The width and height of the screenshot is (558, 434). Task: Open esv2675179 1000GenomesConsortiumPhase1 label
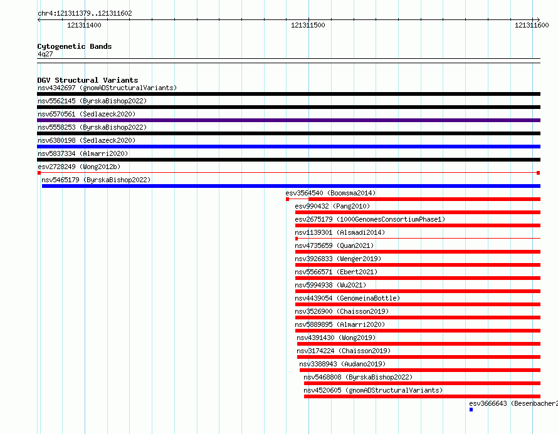coord(370,219)
